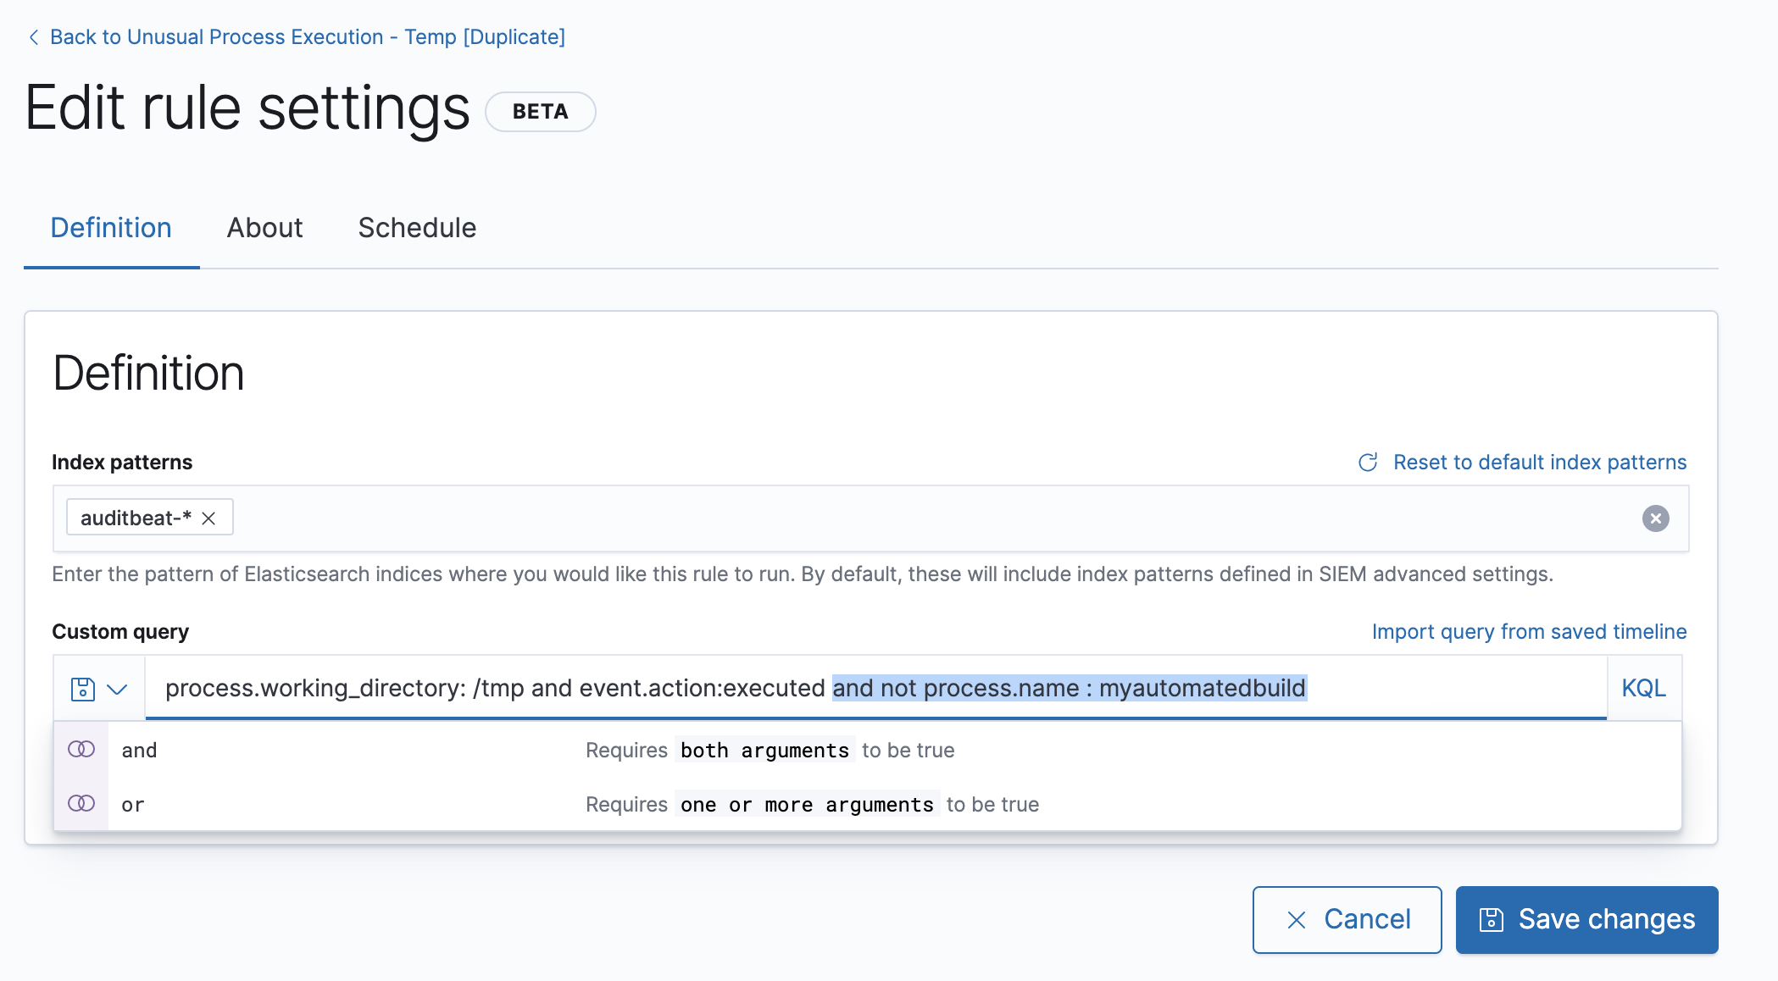Open the Schedule tab
This screenshot has width=1778, height=981.
pos(417,228)
